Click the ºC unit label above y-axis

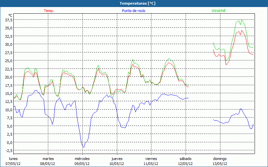point(10,15)
